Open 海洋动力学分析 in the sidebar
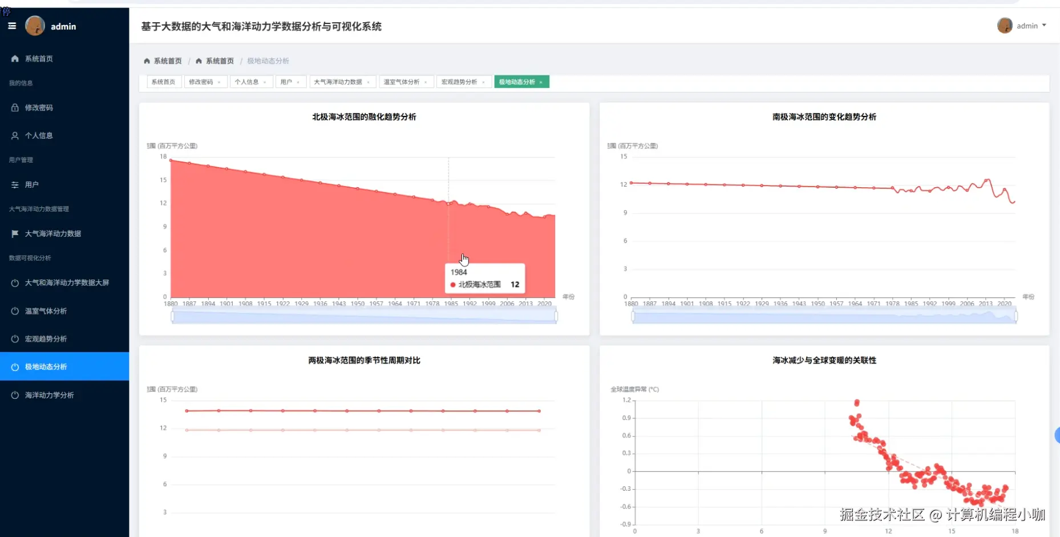 [x=64, y=395]
